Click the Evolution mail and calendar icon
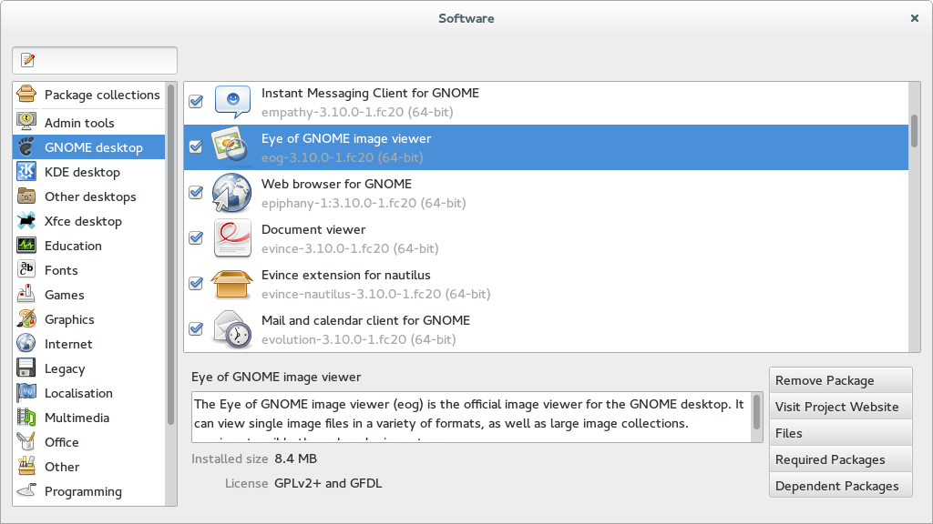The height and width of the screenshot is (524, 933). pyautogui.click(x=231, y=329)
